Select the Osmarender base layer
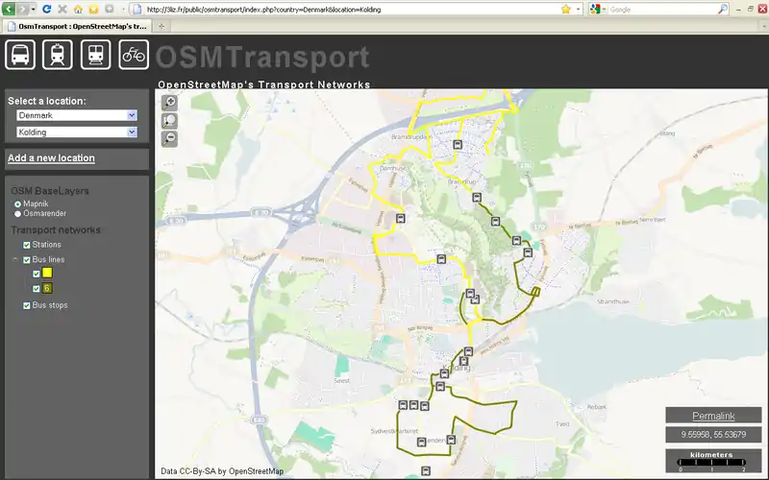 [x=17, y=214]
